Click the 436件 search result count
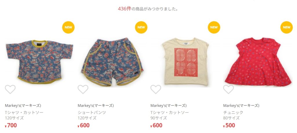The image size is (297, 133). (x=124, y=9)
